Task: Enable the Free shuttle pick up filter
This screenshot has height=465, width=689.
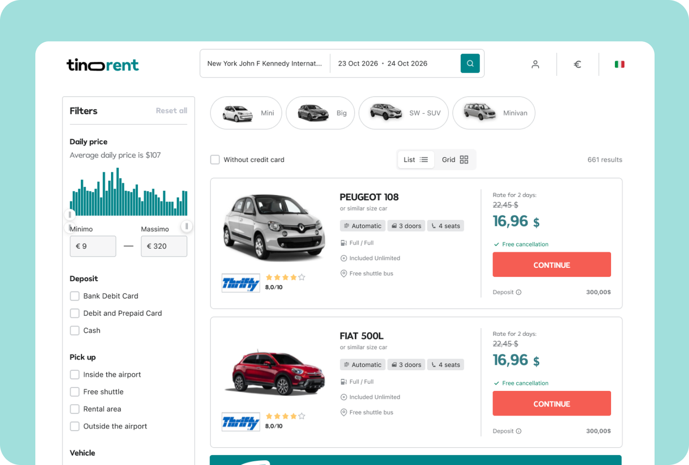Action: pyautogui.click(x=75, y=392)
